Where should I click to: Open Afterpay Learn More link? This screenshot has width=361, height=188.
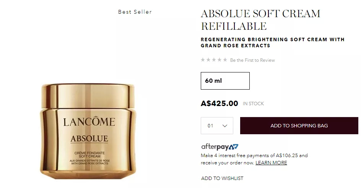point(271,163)
